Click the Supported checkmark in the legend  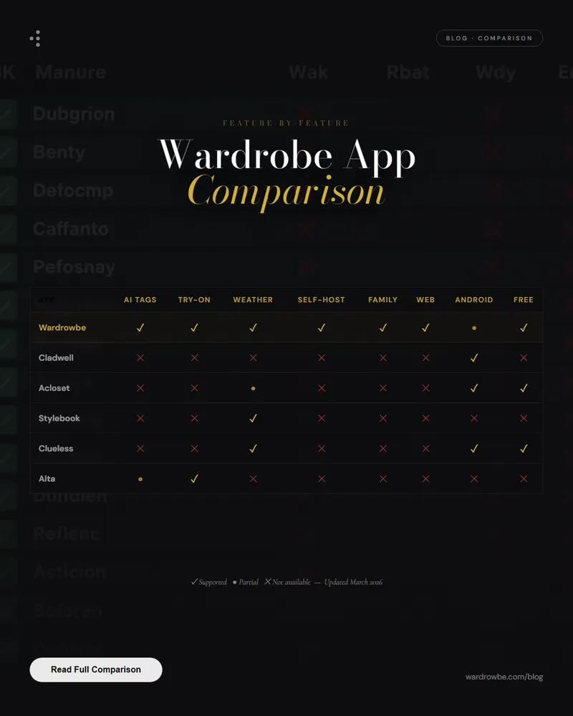coord(193,581)
